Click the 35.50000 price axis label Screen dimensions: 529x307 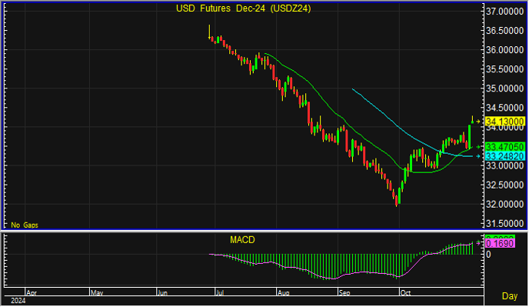pos(504,69)
